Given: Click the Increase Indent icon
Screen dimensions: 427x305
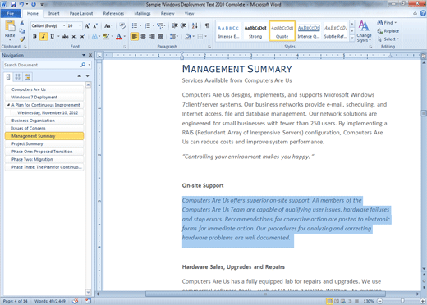Looking at the screenshot, I should (x=183, y=25).
